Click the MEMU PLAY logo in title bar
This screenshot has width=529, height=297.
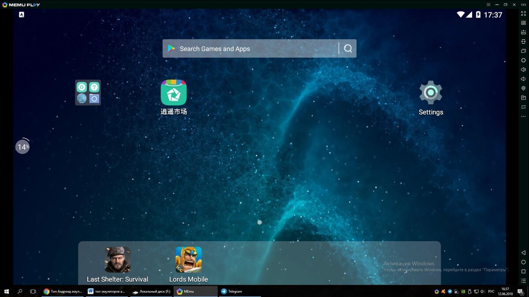tap(21, 4)
